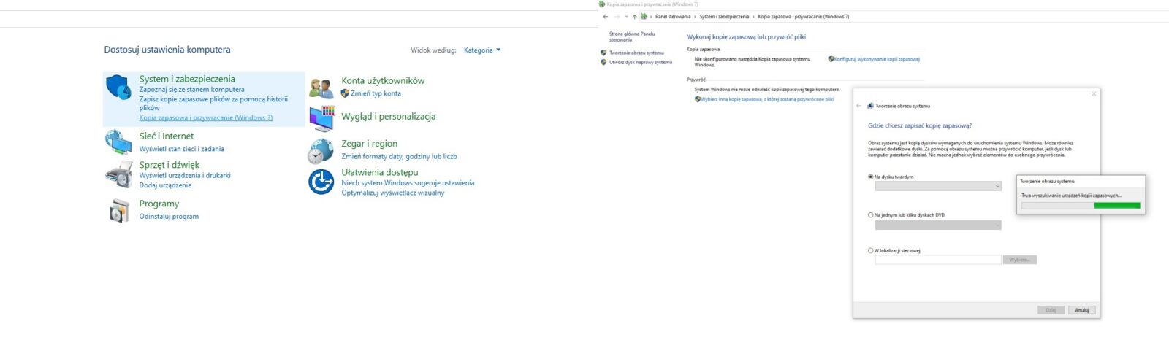
Task: Open Zegar i region heading
Action: coord(369,144)
